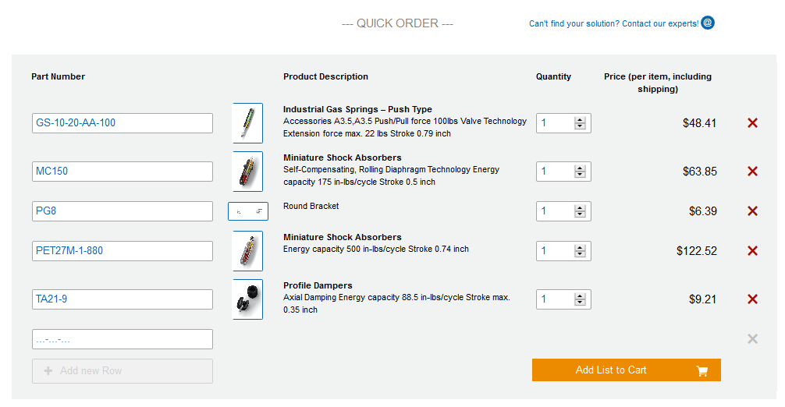Remove the PG8 Round Bracket row

click(752, 211)
